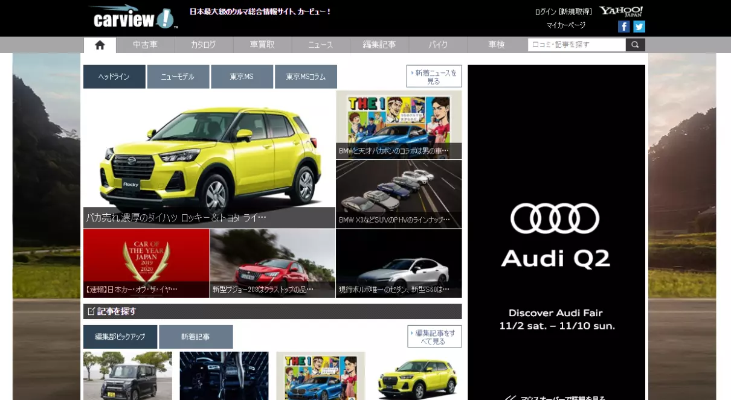The width and height of the screenshot is (731, 400).
Task: Select the ヘッドライン tab
Action: 114,77
